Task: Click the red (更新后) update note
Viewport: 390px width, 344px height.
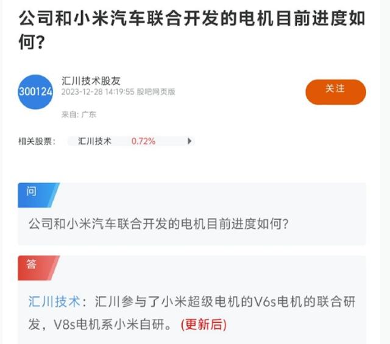Action: pyautogui.click(x=203, y=323)
